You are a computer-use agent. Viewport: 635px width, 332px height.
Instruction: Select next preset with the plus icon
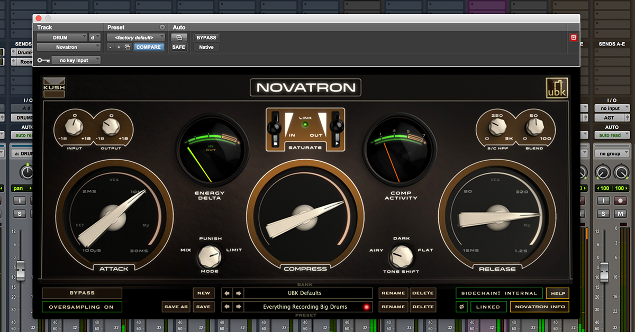pos(119,47)
